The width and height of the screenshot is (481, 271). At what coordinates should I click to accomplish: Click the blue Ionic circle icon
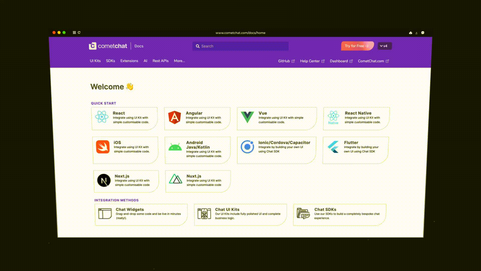pyautogui.click(x=247, y=147)
